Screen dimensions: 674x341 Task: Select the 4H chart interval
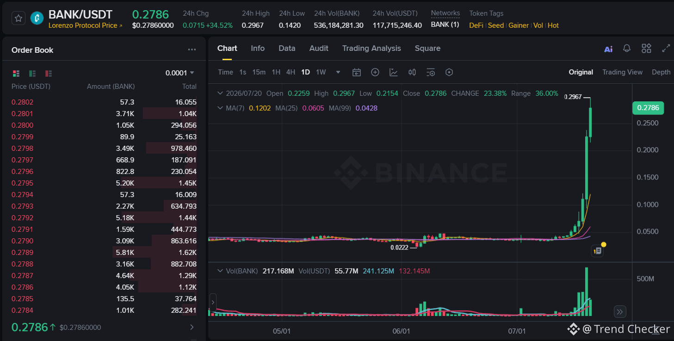tap(291, 72)
